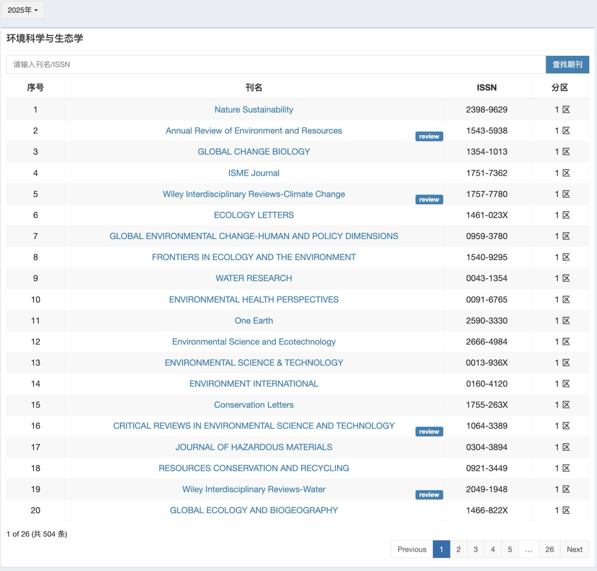Select ISSN 1466-822X cell
The image size is (597, 571).
pyautogui.click(x=486, y=510)
